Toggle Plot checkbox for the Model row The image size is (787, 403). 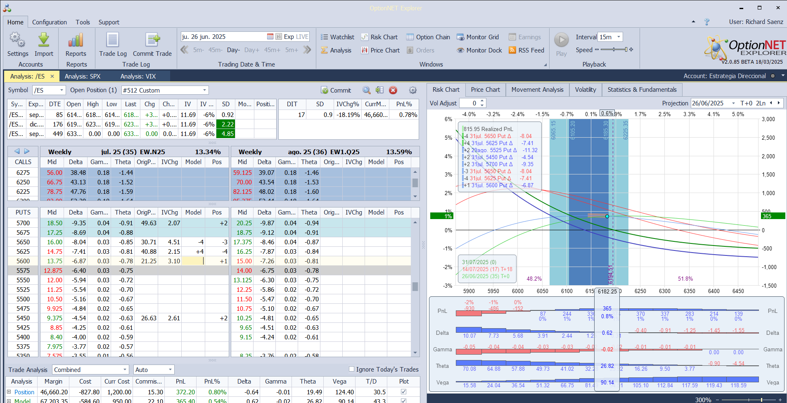point(403,401)
